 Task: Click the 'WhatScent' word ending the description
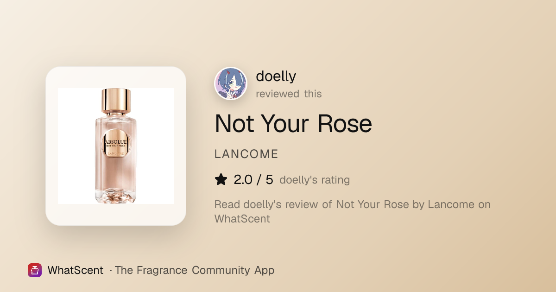[242, 219]
